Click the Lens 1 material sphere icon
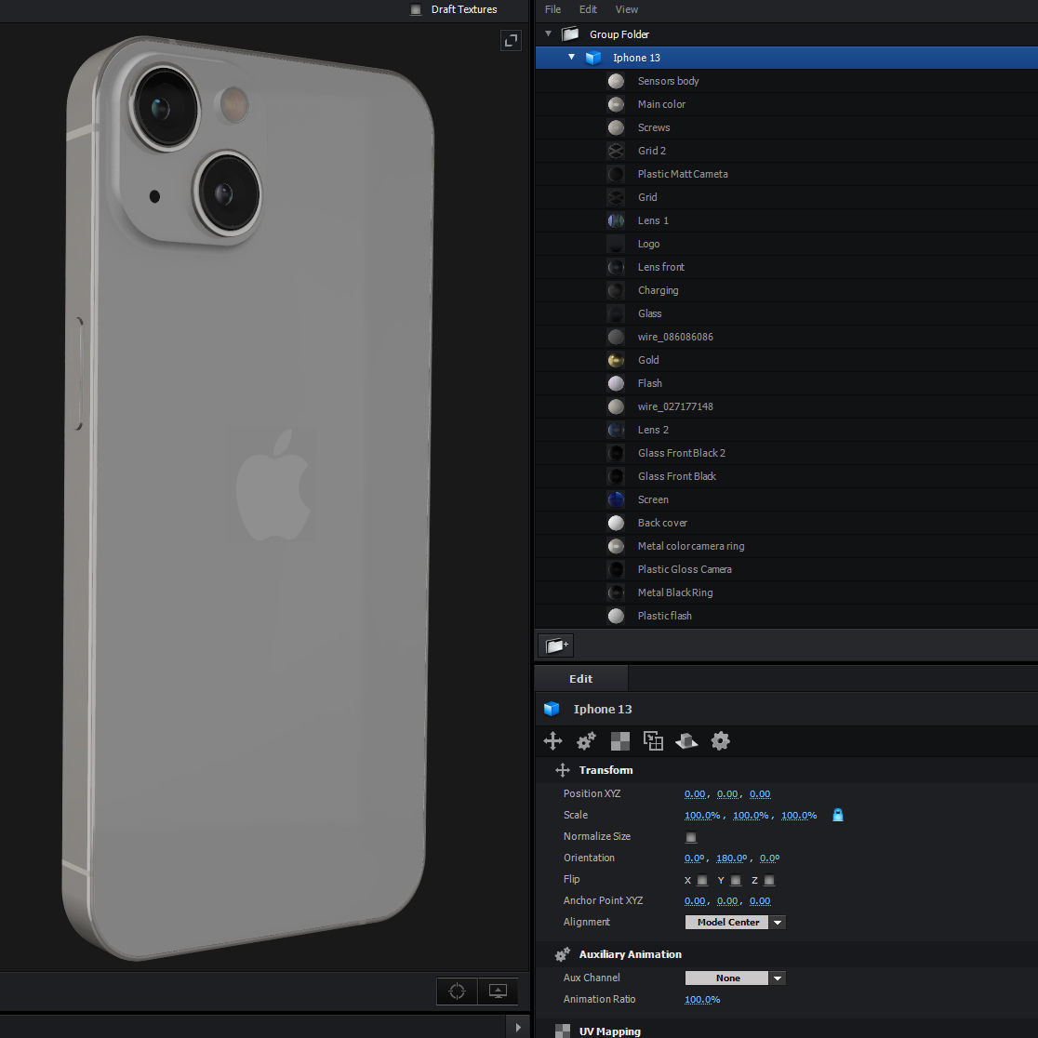 (616, 220)
